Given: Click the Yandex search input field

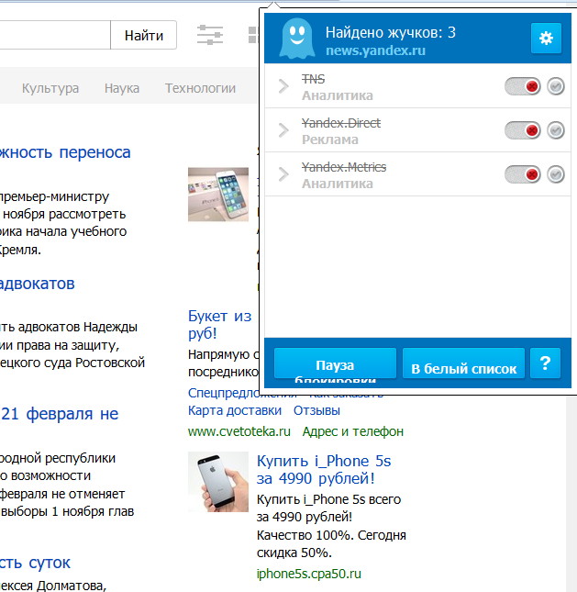Looking at the screenshot, I should point(55,35).
